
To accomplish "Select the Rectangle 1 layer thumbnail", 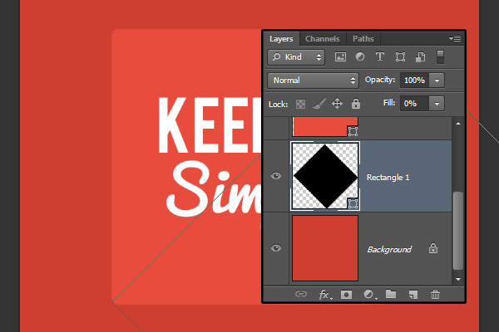I will point(325,176).
